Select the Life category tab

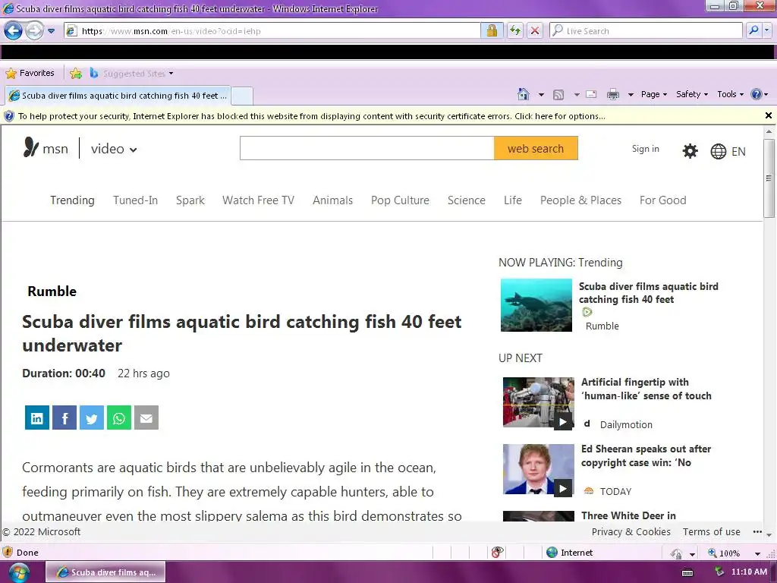[512, 200]
